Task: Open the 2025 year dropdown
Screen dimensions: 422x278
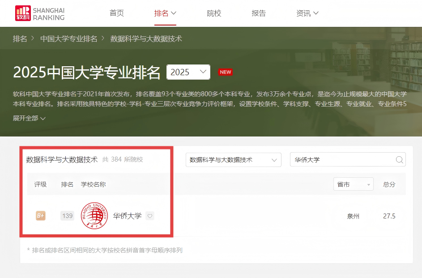Action: [x=188, y=72]
